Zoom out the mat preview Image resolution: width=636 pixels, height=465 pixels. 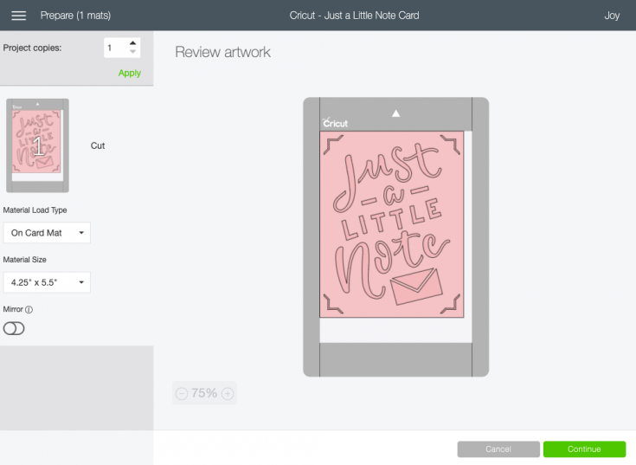182,393
